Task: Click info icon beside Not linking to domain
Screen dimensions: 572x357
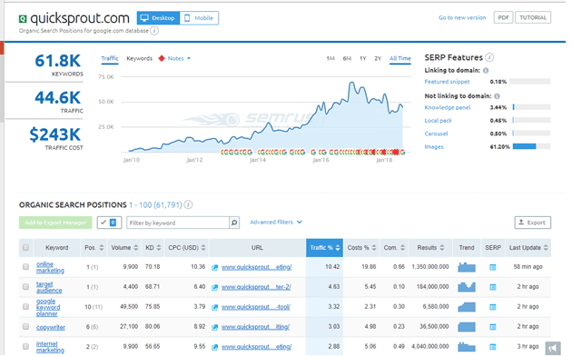Action: coord(498,96)
